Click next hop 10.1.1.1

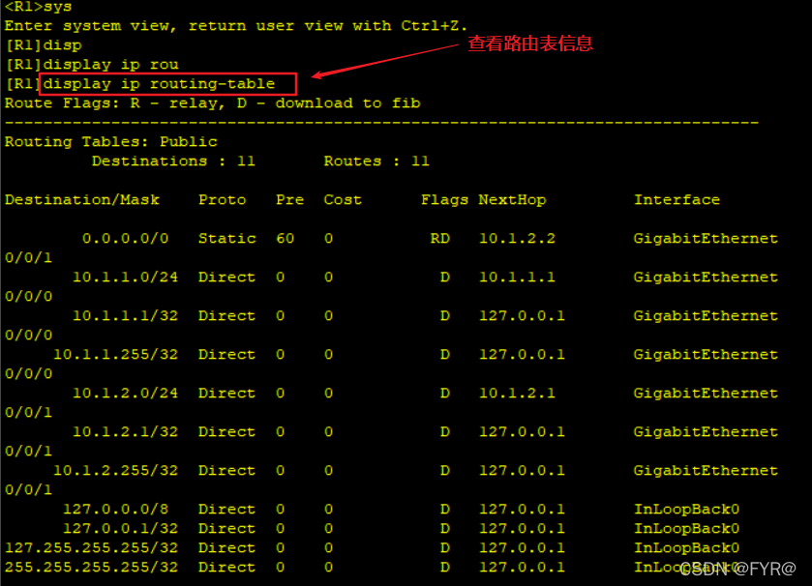pos(517,278)
